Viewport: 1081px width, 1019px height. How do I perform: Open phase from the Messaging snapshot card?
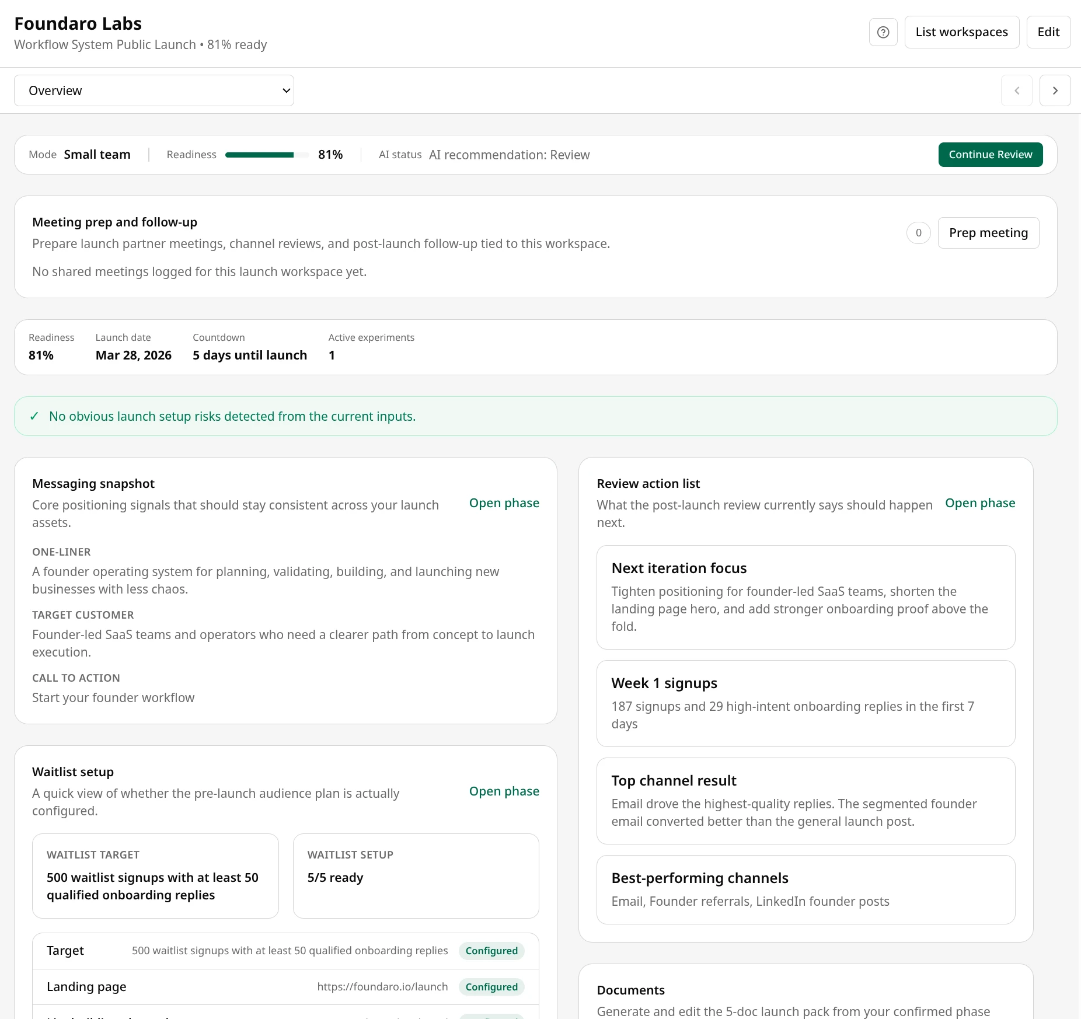tap(504, 502)
